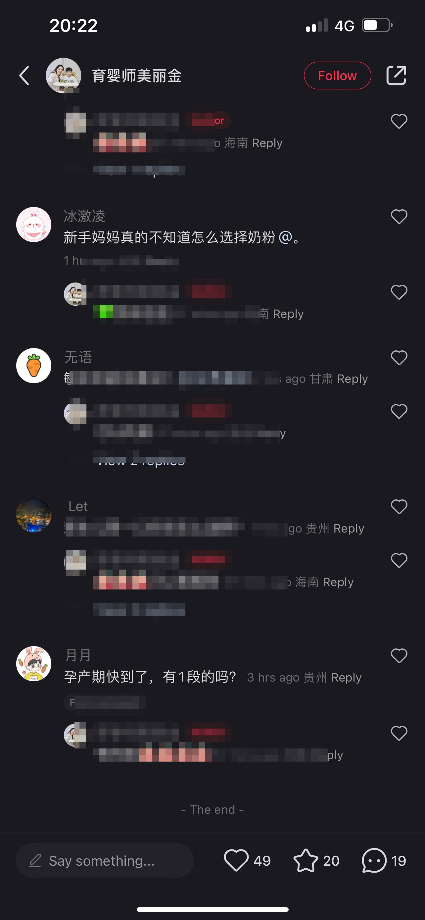Follow 育婴师美丽金
Viewport: 425px width, 920px height.
(x=337, y=76)
